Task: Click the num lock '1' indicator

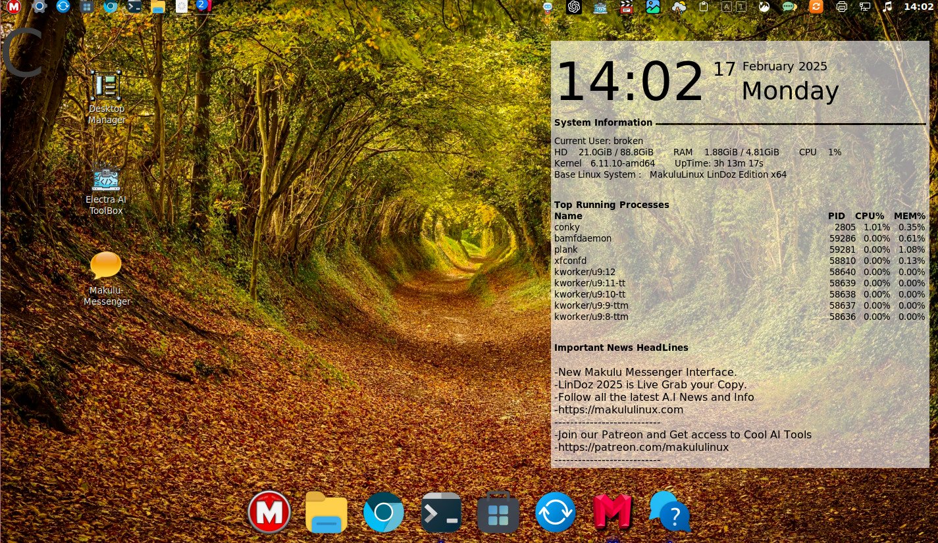Action: click(x=741, y=7)
